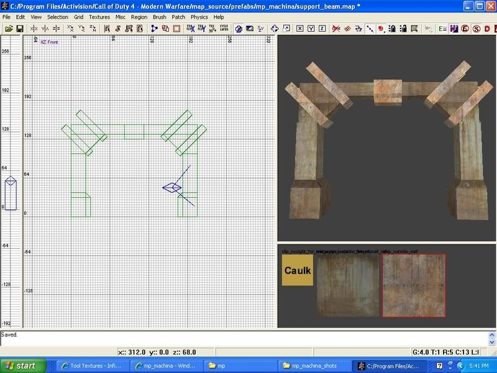Screen dimensions: 497x373
Task: Click the closed padlock icon
Action: (x=392, y=29)
